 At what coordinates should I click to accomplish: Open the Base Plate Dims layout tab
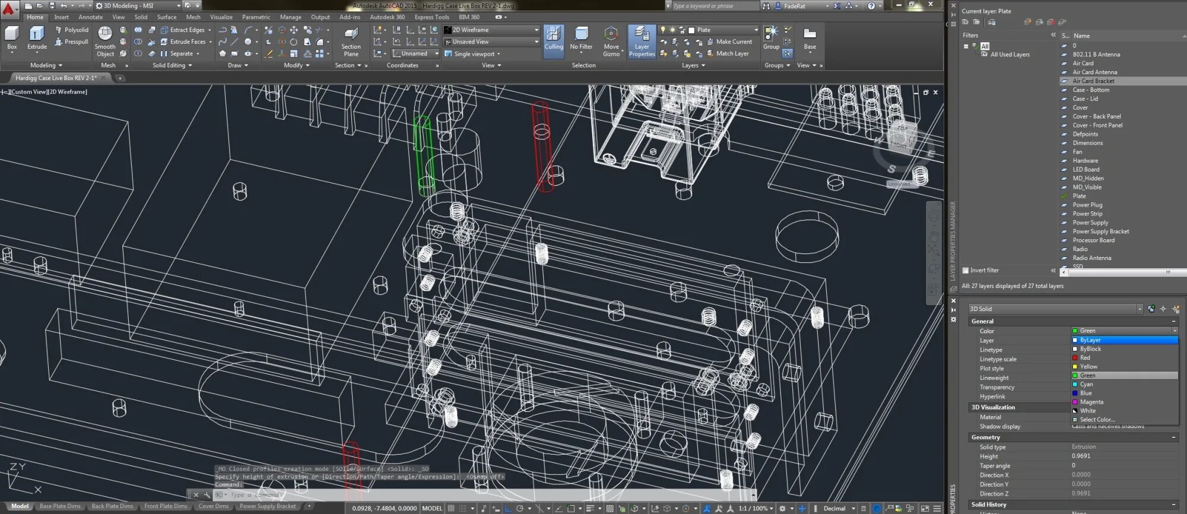click(x=60, y=506)
